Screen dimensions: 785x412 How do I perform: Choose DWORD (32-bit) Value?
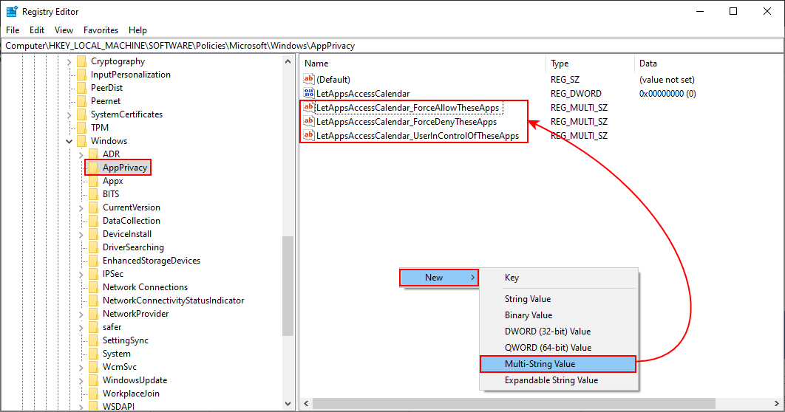click(559, 332)
